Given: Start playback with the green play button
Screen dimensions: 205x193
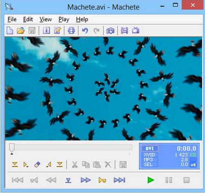Looking at the screenshot, I should point(151,180).
